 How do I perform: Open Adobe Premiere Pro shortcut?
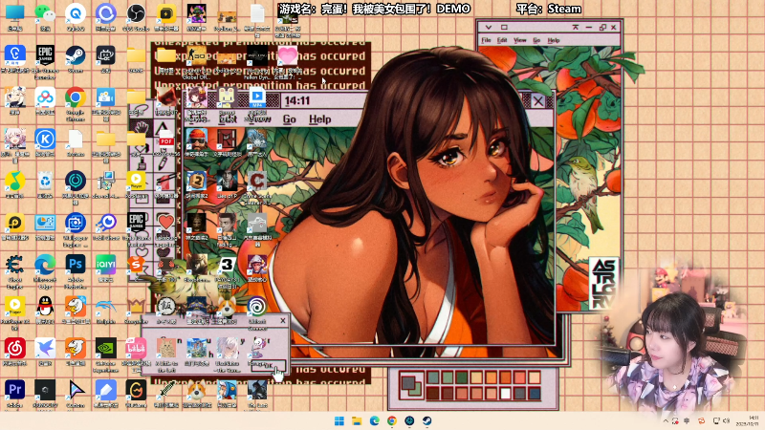[14, 390]
